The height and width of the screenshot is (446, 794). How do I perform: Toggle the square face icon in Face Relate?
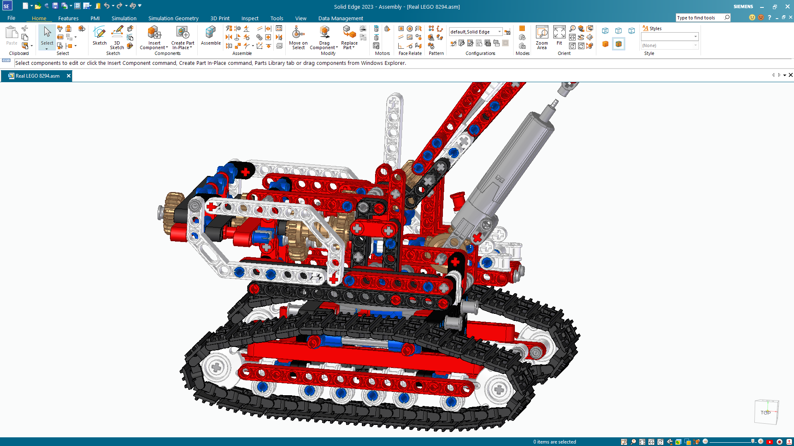tap(401, 28)
